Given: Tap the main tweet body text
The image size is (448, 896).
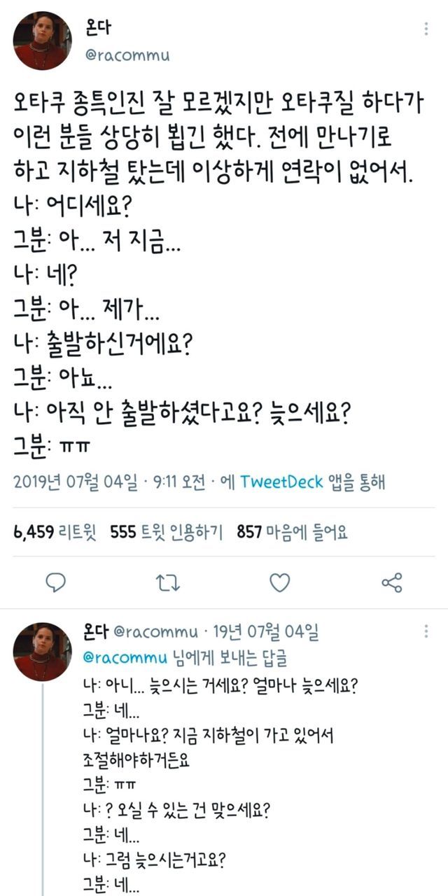Looking at the screenshot, I should point(217,266).
